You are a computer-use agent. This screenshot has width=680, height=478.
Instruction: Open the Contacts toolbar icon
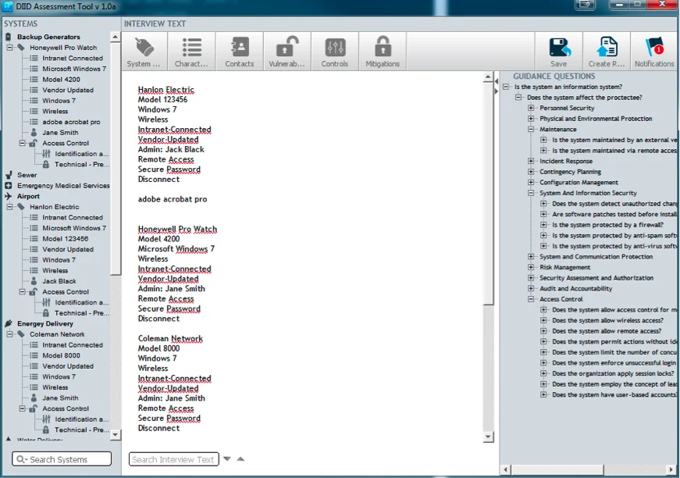(x=239, y=49)
